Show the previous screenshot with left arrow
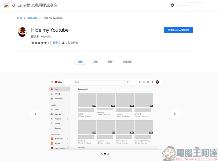218x161 pixels. (35, 114)
